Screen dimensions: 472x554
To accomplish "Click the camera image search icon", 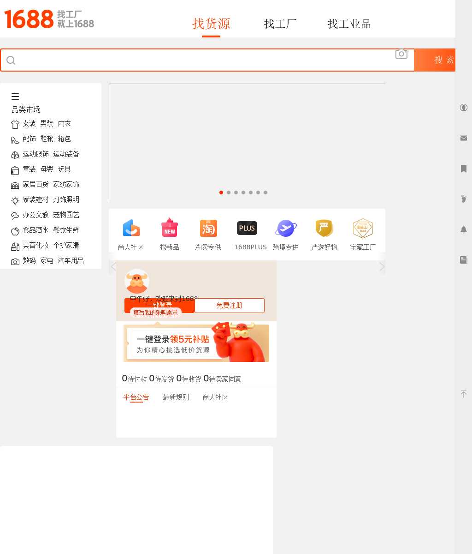I will 401,54.
